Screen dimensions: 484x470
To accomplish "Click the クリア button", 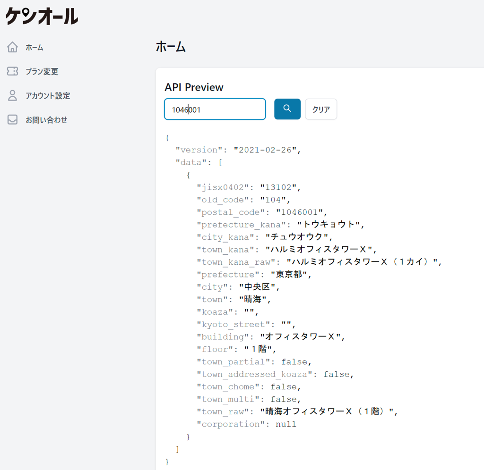I will (x=321, y=109).
